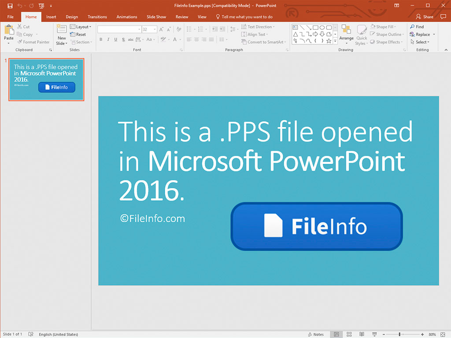Open the Arrange dropdown
This screenshot has height=338, width=451.
click(x=346, y=35)
